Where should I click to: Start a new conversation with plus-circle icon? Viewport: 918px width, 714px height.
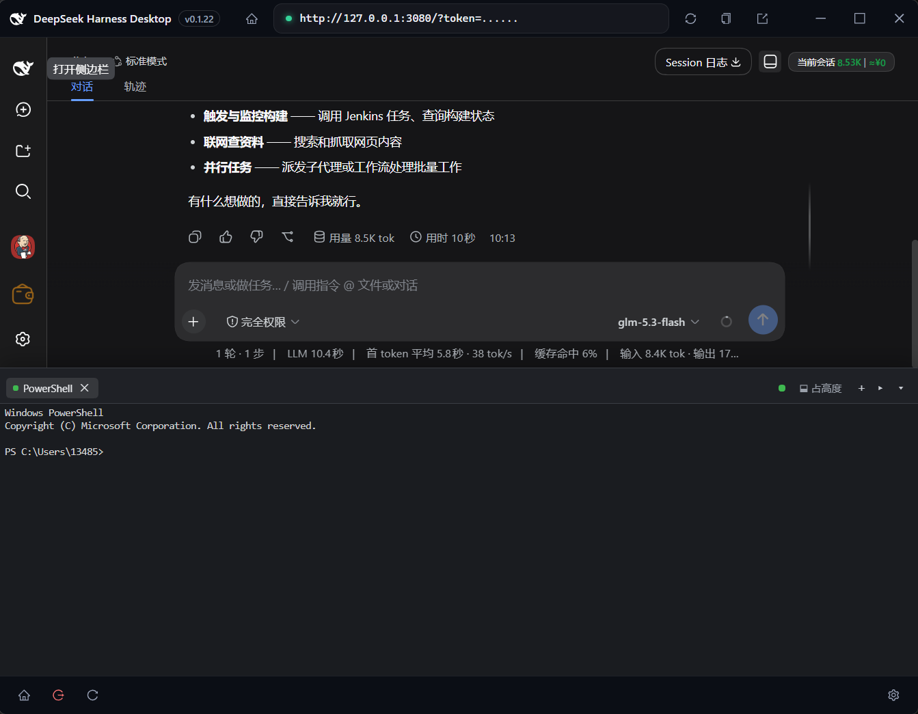click(23, 109)
